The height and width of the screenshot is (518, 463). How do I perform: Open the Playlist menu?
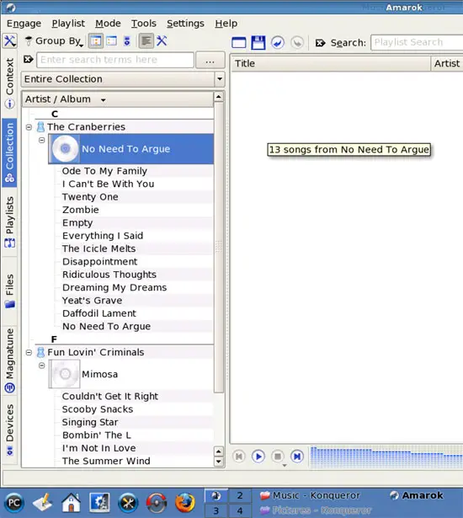pyautogui.click(x=68, y=24)
